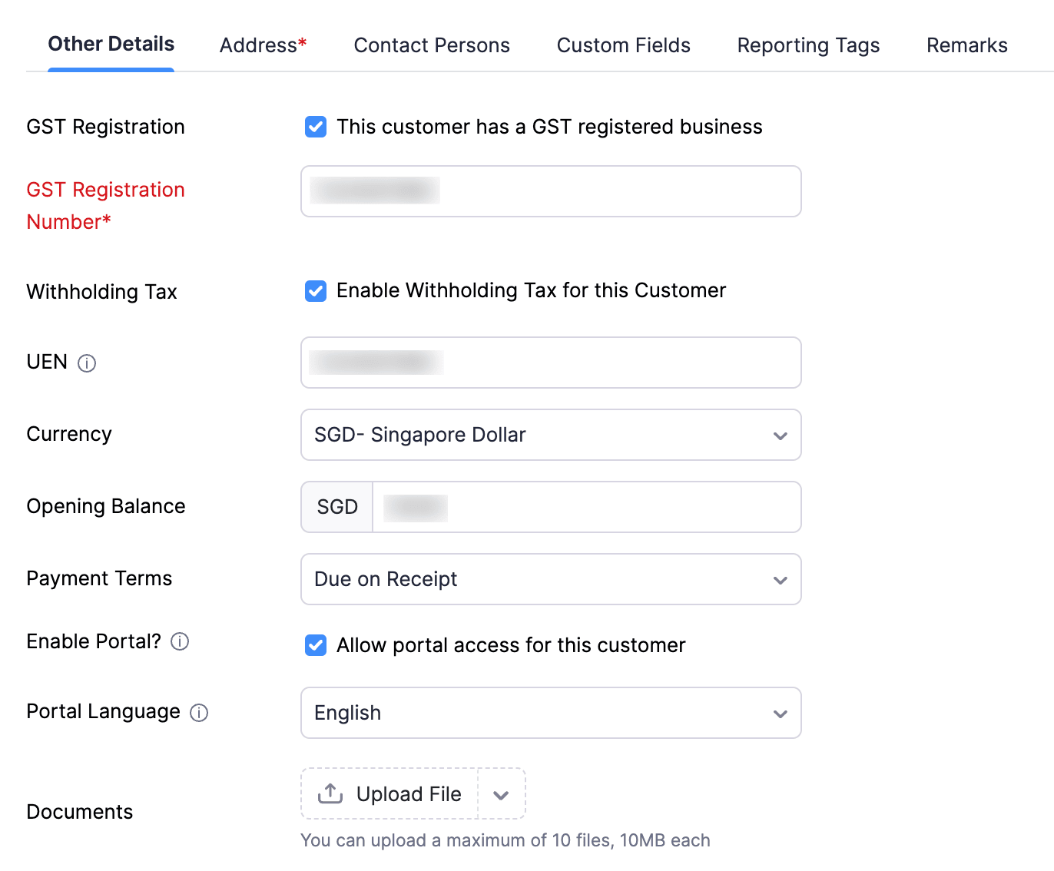Expand the Payment Terms dropdown

[x=550, y=579]
